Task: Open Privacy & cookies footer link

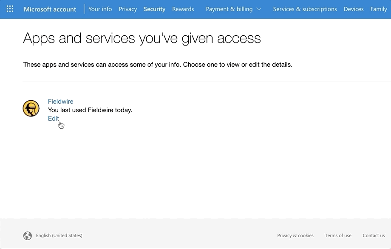Action: click(295, 235)
